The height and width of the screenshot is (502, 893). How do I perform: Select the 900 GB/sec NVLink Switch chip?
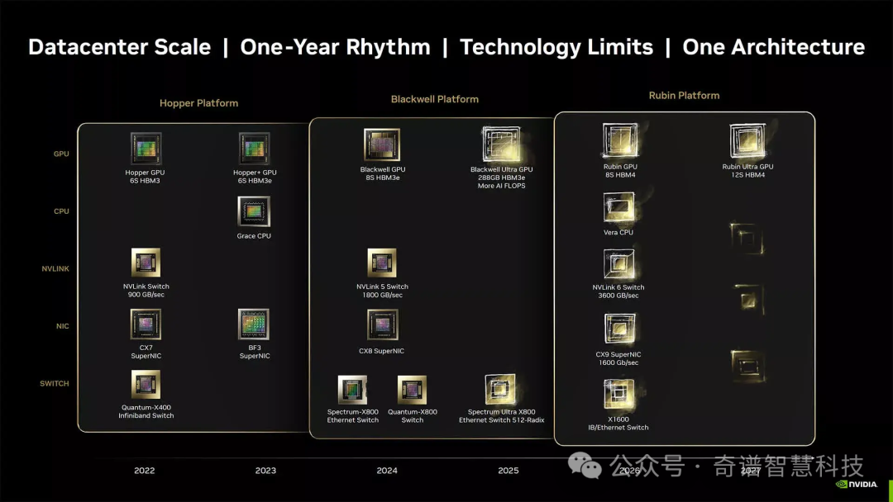(146, 263)
